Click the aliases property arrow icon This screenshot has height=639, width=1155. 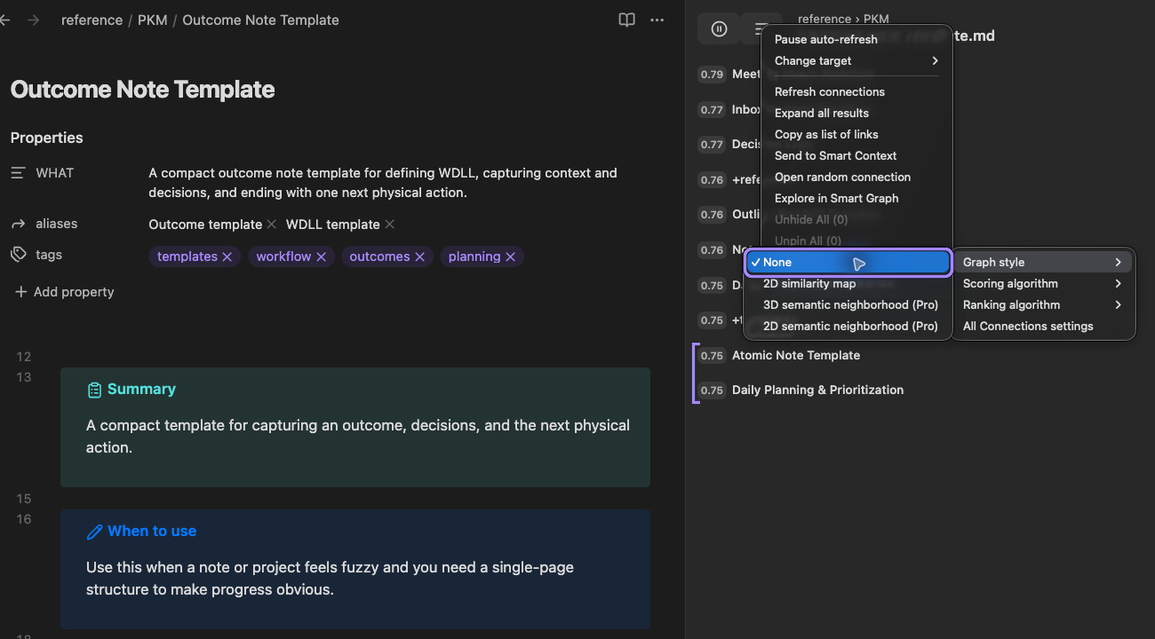pos(19,224)
